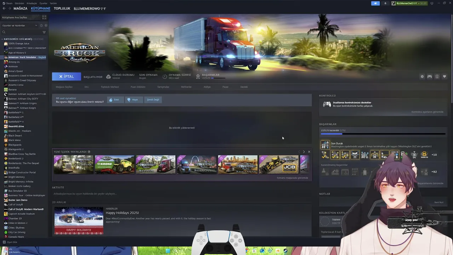Open the Topluluk Merkezi tab
The height and width of the screenshot is (255, 453).
pos(110,87)
